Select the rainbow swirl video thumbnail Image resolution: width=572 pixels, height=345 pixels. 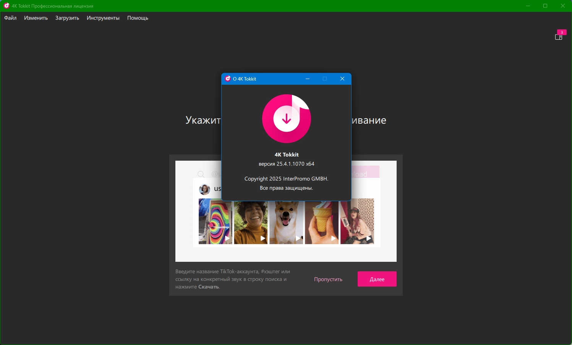pyautogui.click(x=215, y=221)
